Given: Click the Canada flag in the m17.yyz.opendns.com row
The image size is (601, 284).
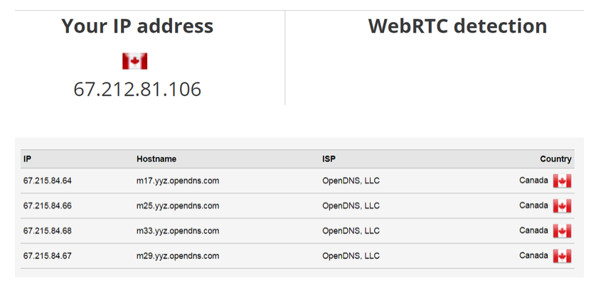Looking at the screenshot, I should click(562, 180).
